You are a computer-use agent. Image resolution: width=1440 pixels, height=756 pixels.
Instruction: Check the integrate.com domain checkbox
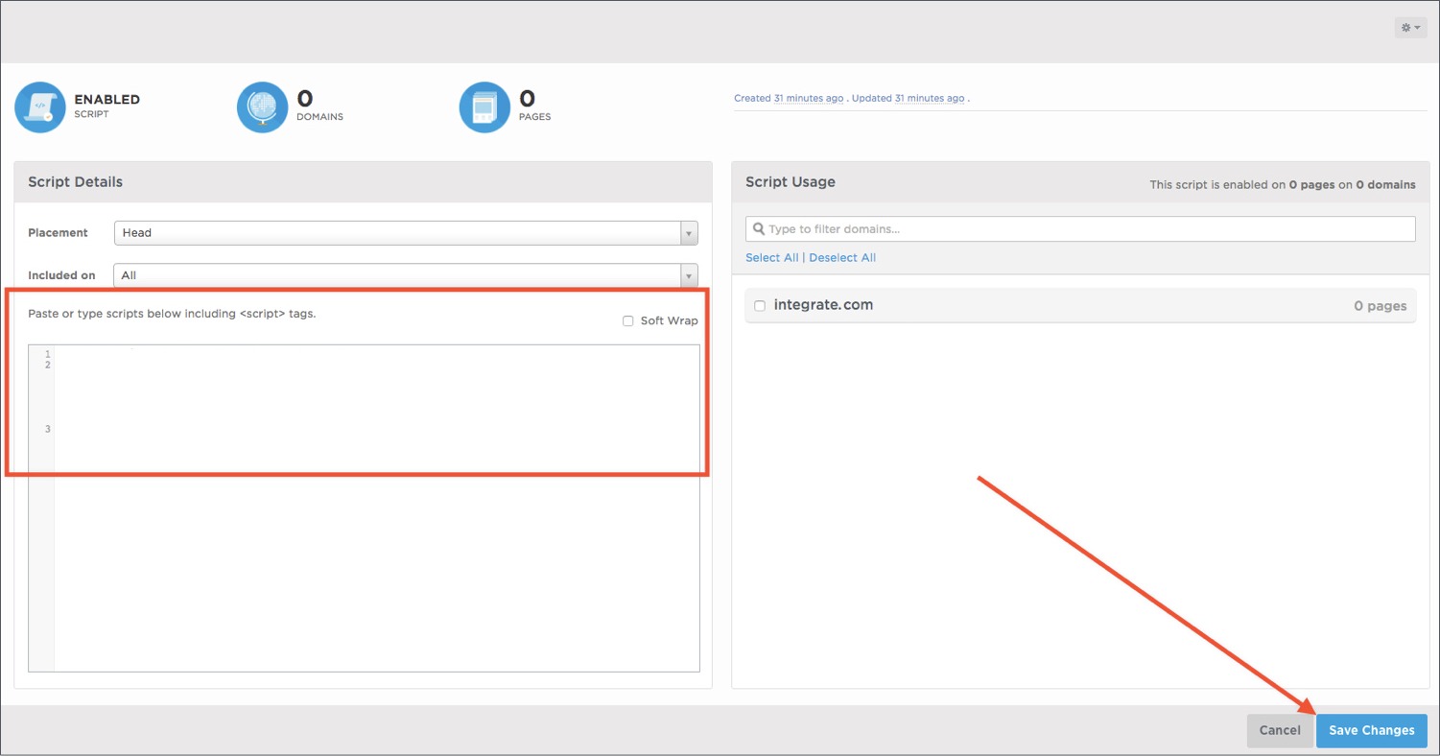pos(760,306)
